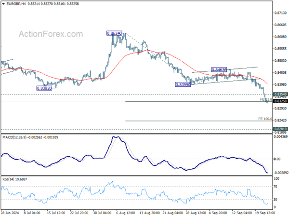Click the 0.85030 price axis value
Image resolution: width=289 pixels, height=217 pixels.
tap(280, 61)
